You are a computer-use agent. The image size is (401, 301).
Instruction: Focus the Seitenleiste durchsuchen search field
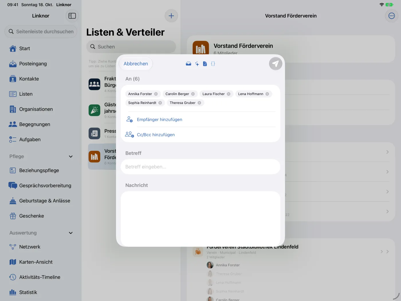(x=41, y=32)
